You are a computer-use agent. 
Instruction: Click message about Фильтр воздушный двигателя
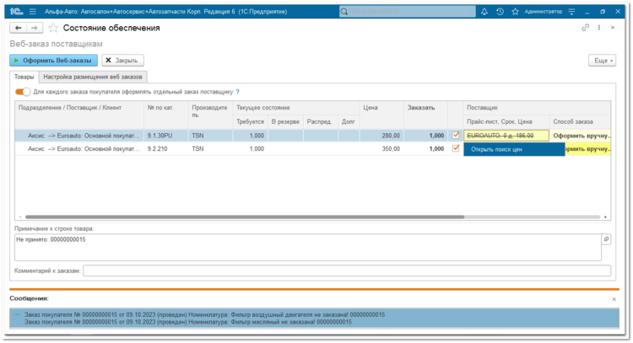tap(205, 314)
